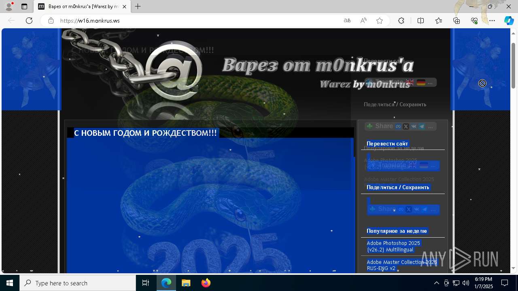This screenshot has height=291, width=518.
Task: Launch Copilot from the toolbar
Action: (x=509, y=21)
